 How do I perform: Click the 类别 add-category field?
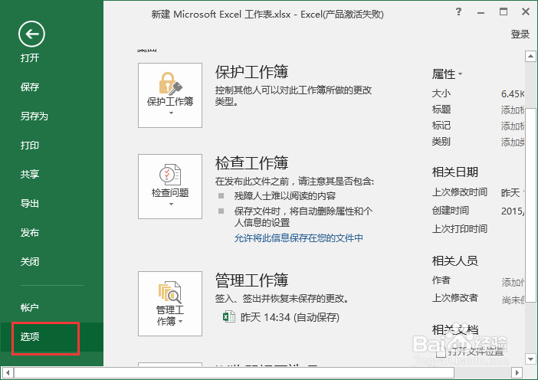click(x=513, y=142)
